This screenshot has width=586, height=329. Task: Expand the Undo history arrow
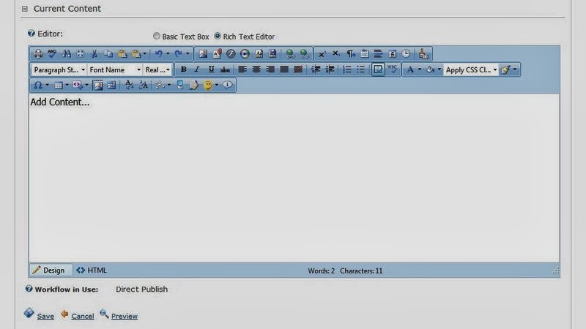click(168, 53)
